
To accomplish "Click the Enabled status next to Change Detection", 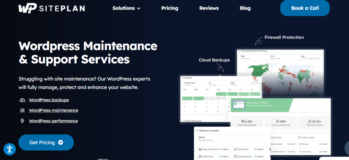I will coord(259,157).
